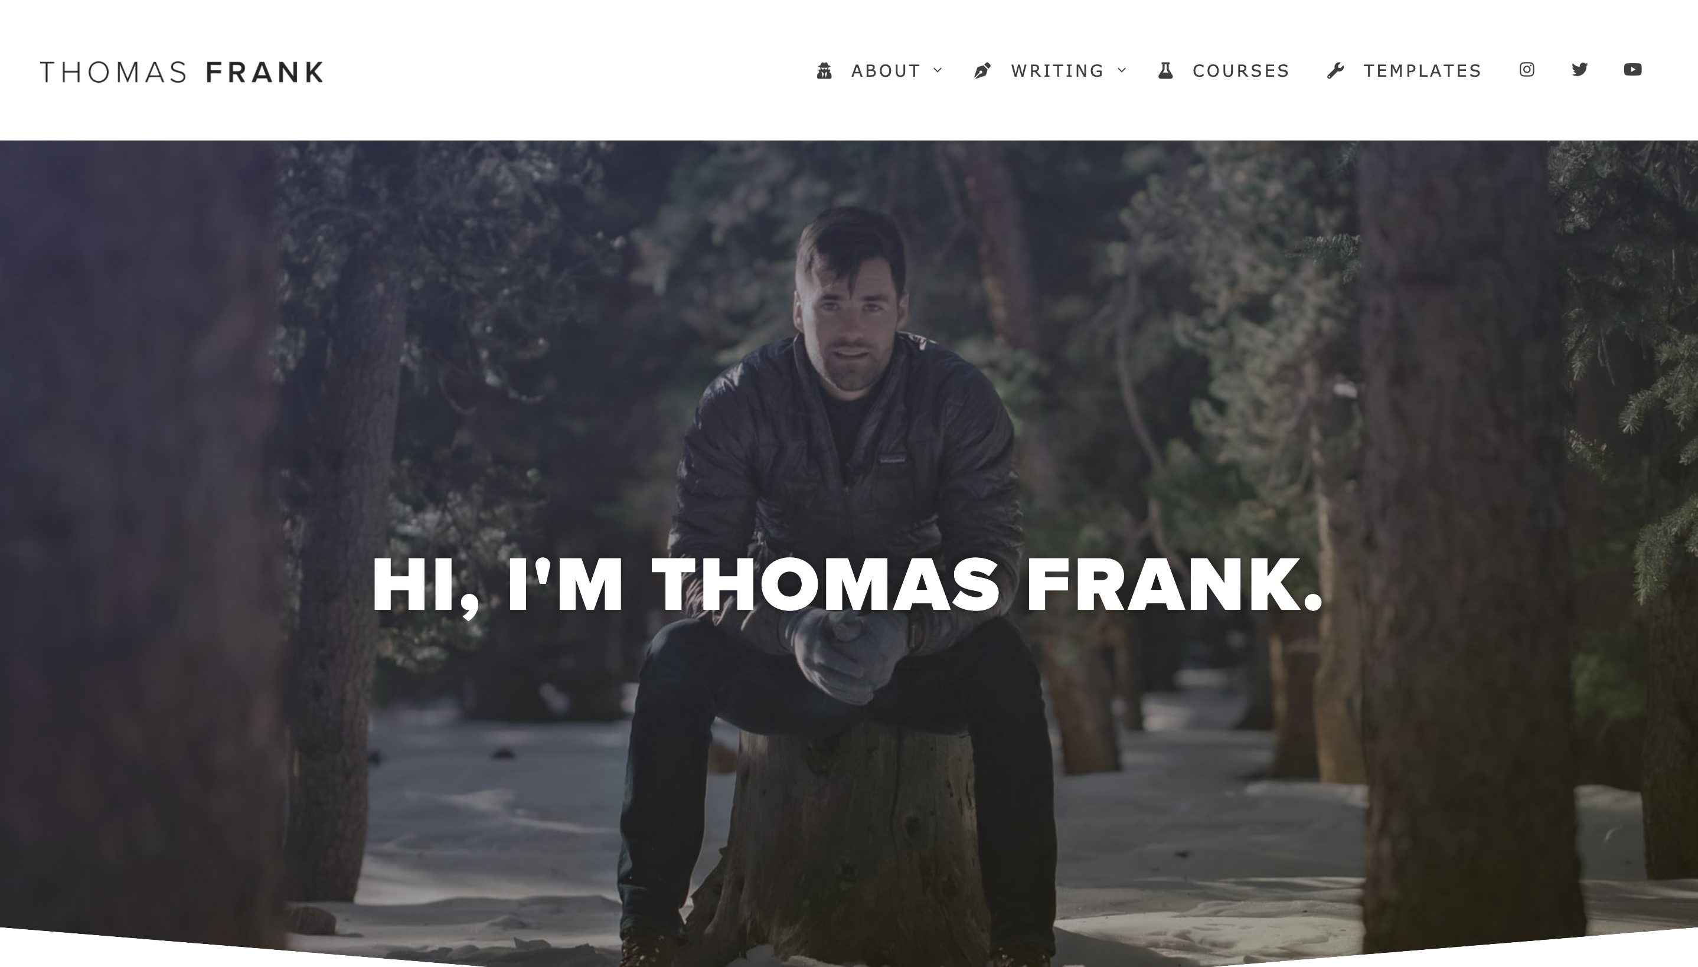Image resolution: width=1698 pixels, height=967 pixels.
Task: Visit the Twitter bird icon link
Action: click(1580, 70)
